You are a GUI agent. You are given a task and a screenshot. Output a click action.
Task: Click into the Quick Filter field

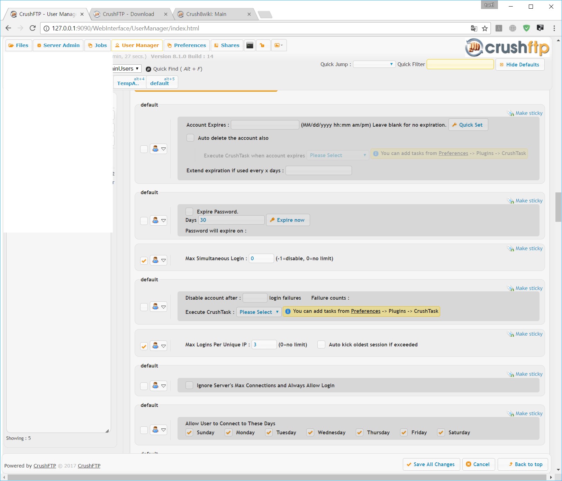coord(460,64)
